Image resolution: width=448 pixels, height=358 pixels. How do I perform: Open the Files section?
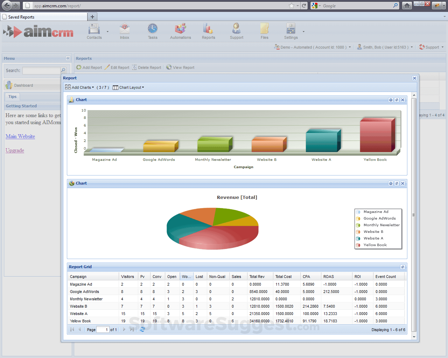(x=264, y=29)
